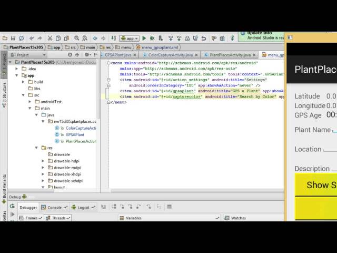
Task: Open the app run configuration dropdown
Action: [x=129, y=38]
